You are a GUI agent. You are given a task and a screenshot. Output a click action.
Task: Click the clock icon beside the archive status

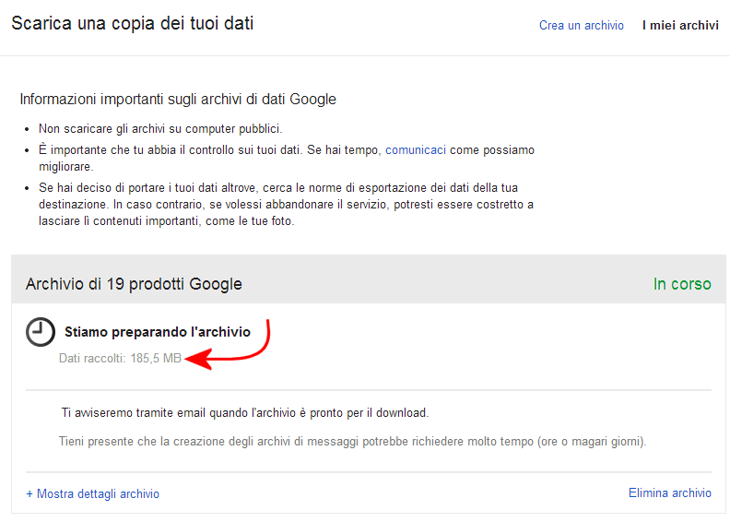pyautogui.click(x=41, y=332)
